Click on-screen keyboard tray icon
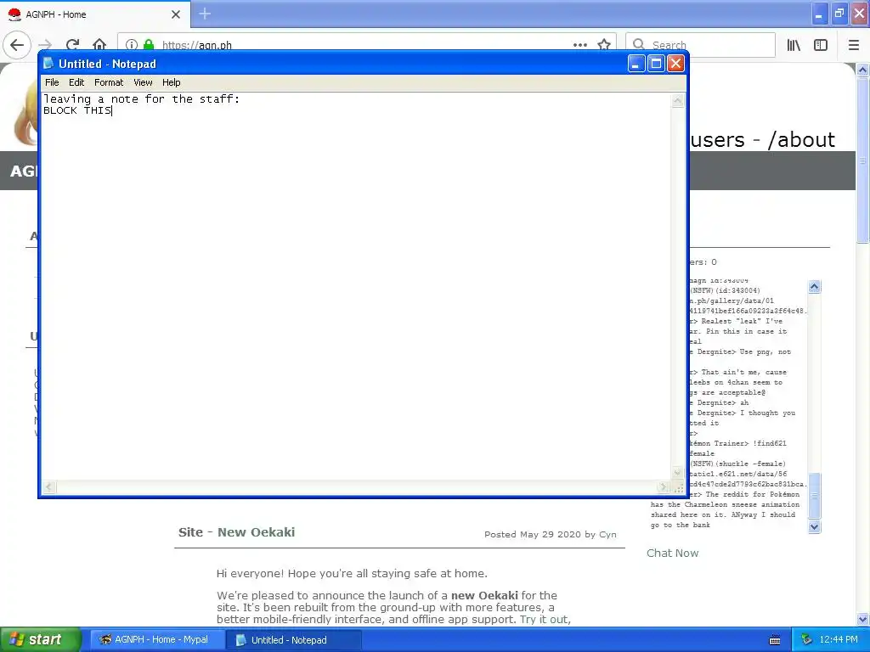 (x=775, y=640)
